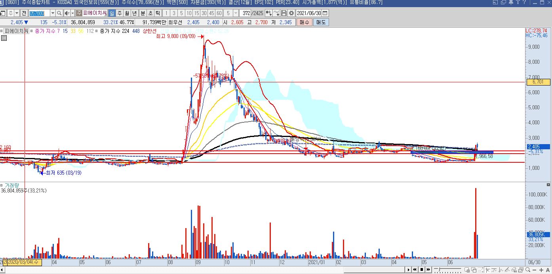Open the indicator add chart icon

[x=269, y=13]
